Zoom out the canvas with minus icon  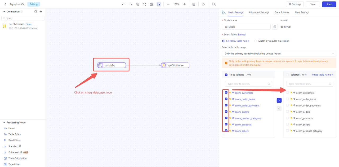168,4
